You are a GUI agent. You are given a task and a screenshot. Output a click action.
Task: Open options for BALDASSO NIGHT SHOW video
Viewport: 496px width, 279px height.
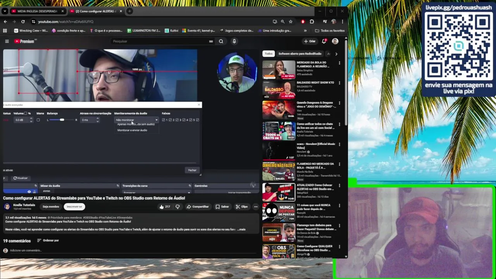[x=339, y=83]
